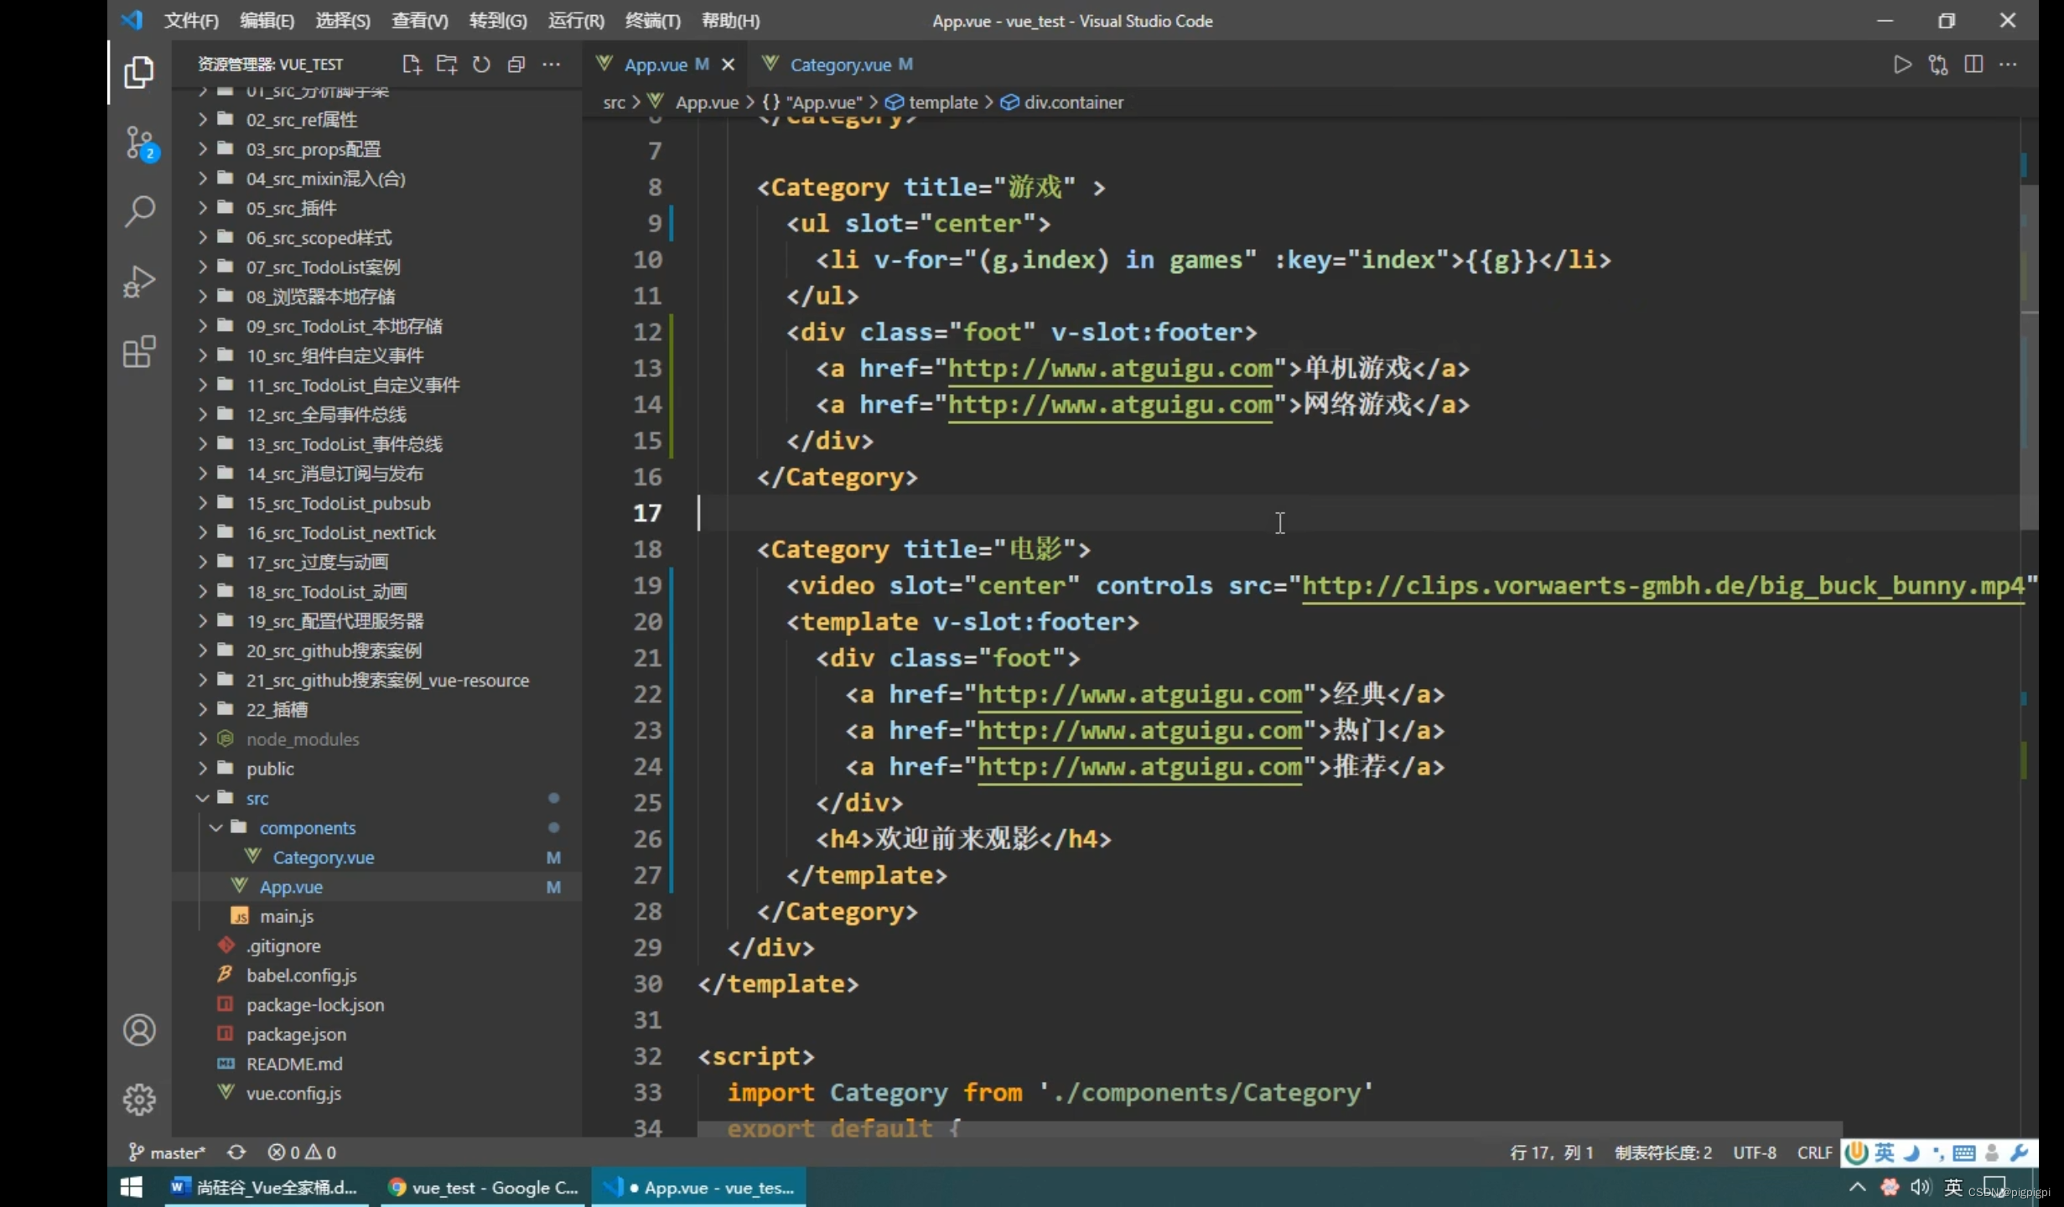Screen dimensions: 2064x1207
Task: Click the master branch indicator
Action: click(167, 1153)
